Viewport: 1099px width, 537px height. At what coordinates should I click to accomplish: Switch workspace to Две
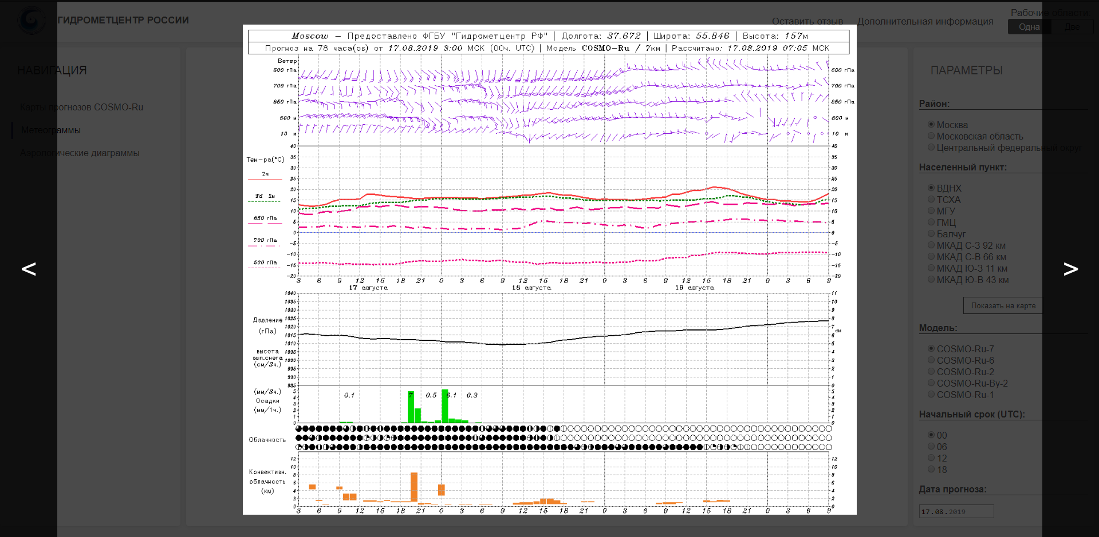pyautogui.click(x=1072, y=27)
